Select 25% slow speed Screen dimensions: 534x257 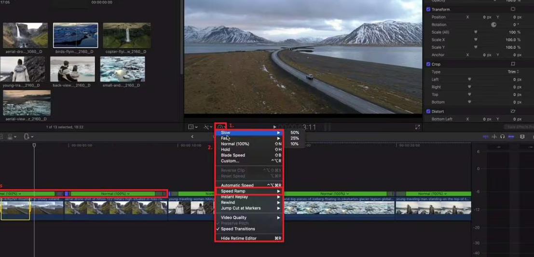click(x=295, y=138)
